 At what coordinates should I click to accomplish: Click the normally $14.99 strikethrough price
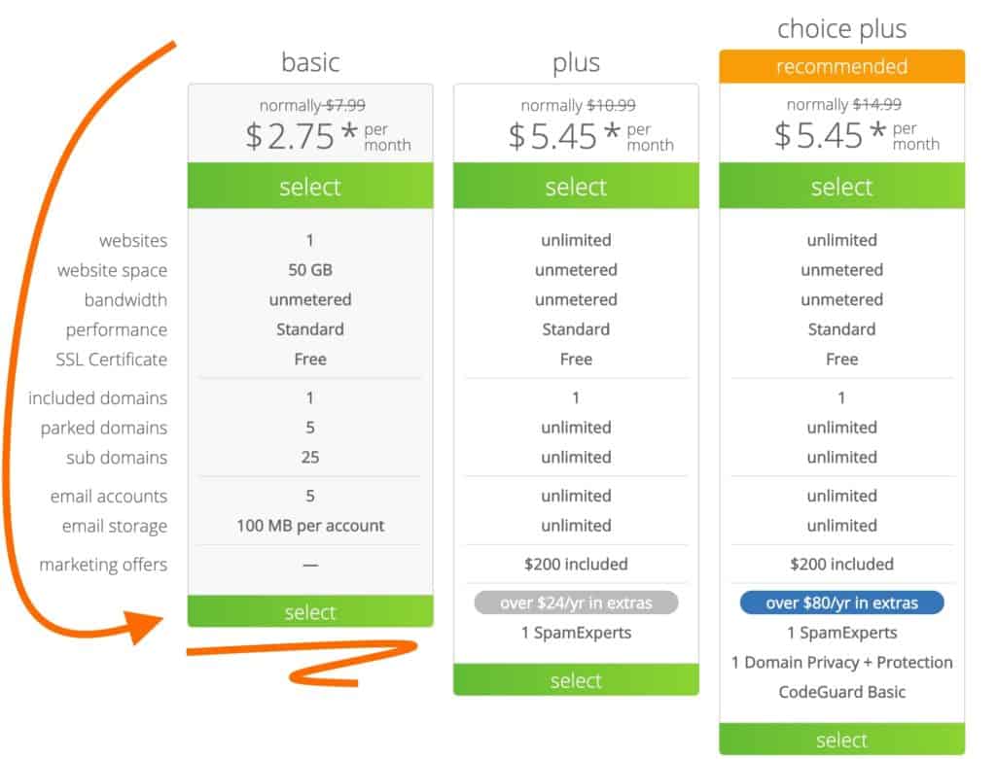click(843, 104)
